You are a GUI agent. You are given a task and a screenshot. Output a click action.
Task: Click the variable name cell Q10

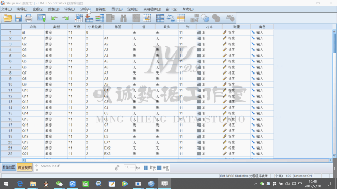point(33,90)
